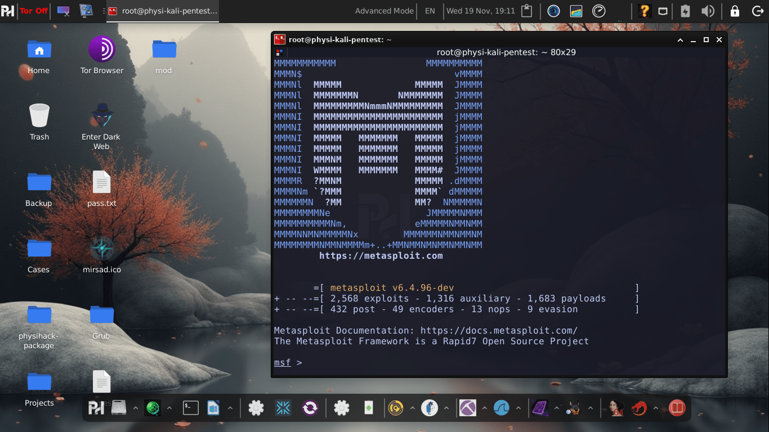Launch the green globe recon tool
The width and height of the screenshot is (769, 432).
point(153,408)
